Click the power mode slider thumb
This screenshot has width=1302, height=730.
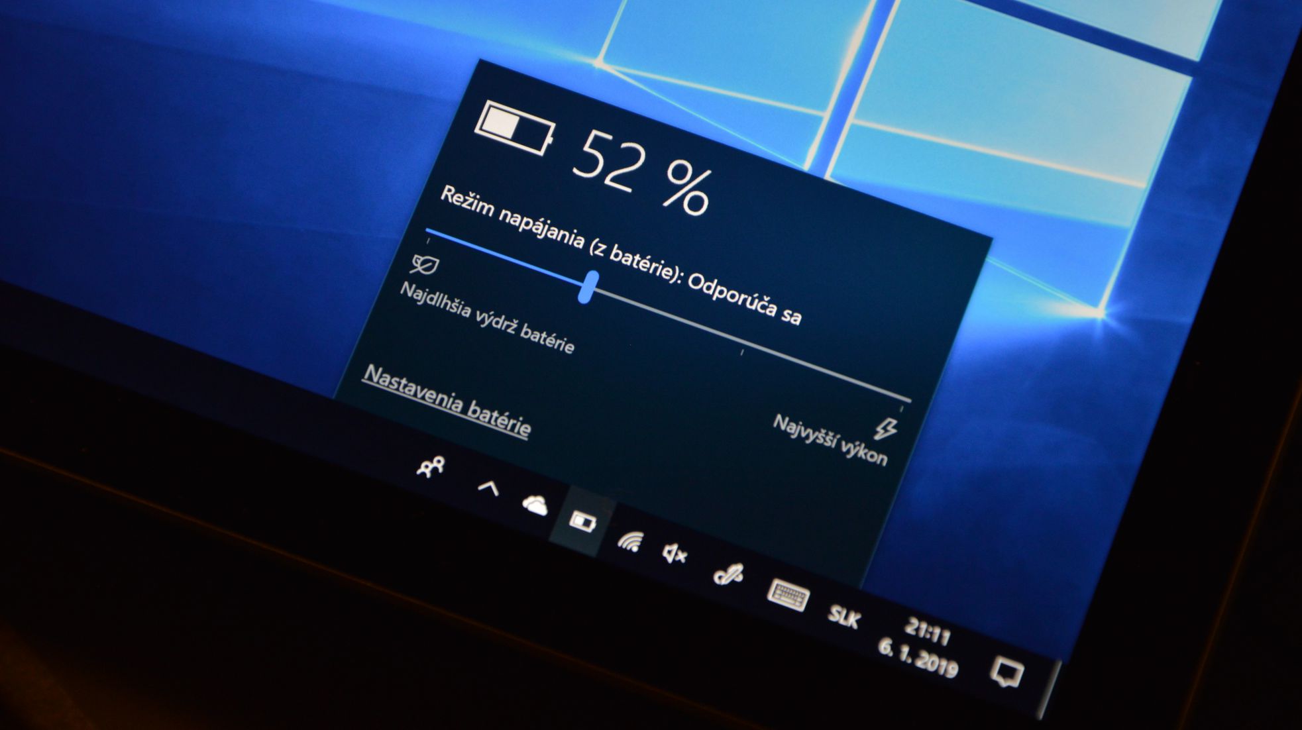pos(588,287)
